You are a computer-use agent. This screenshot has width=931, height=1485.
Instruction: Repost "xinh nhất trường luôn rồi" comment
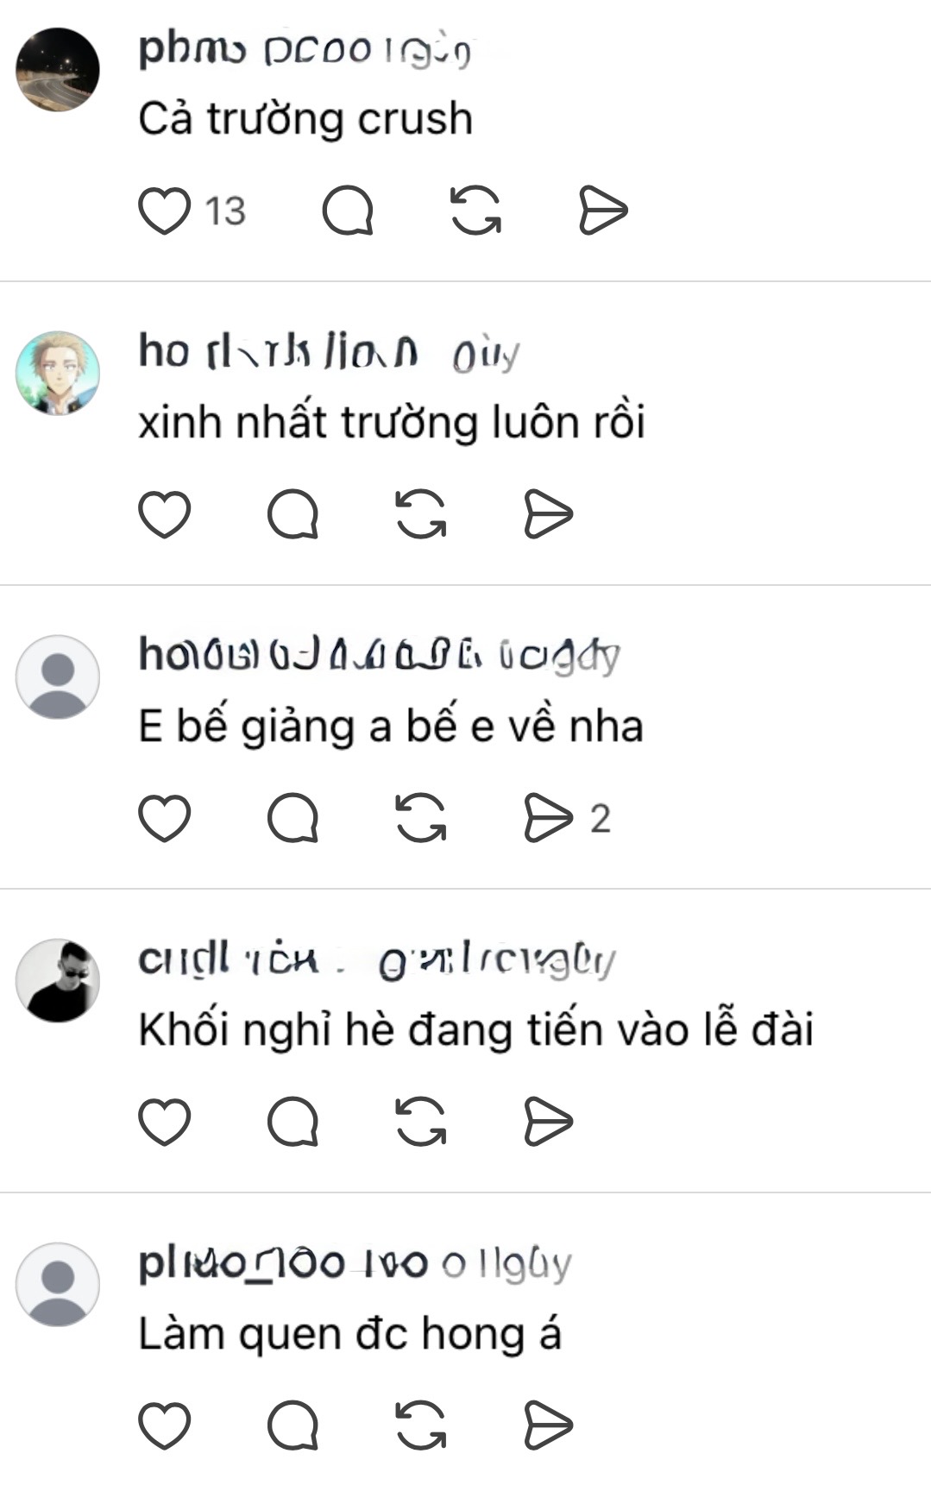point(421,514)
